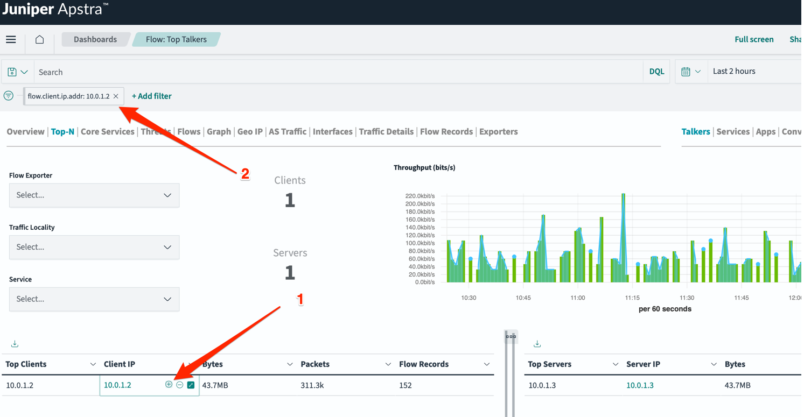Viewport: 811px width, 417px height.
Task: Click the Add filter link
Action: point(151,96)
